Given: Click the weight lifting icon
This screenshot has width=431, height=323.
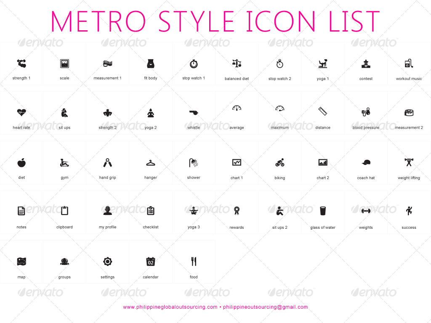Looking at the screenshot, I should click(x=409, y=162).
